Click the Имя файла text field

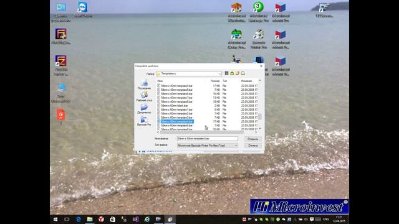click(208, 139)
